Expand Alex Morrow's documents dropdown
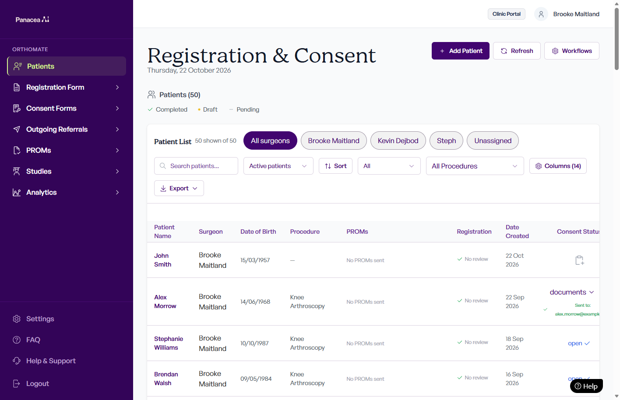 572,292
